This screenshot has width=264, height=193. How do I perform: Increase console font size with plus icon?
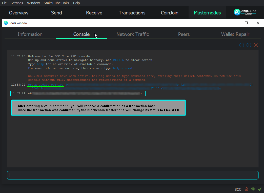(249, 45)
